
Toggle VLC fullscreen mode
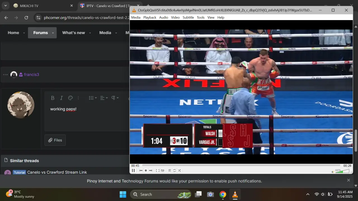(158, 171)
